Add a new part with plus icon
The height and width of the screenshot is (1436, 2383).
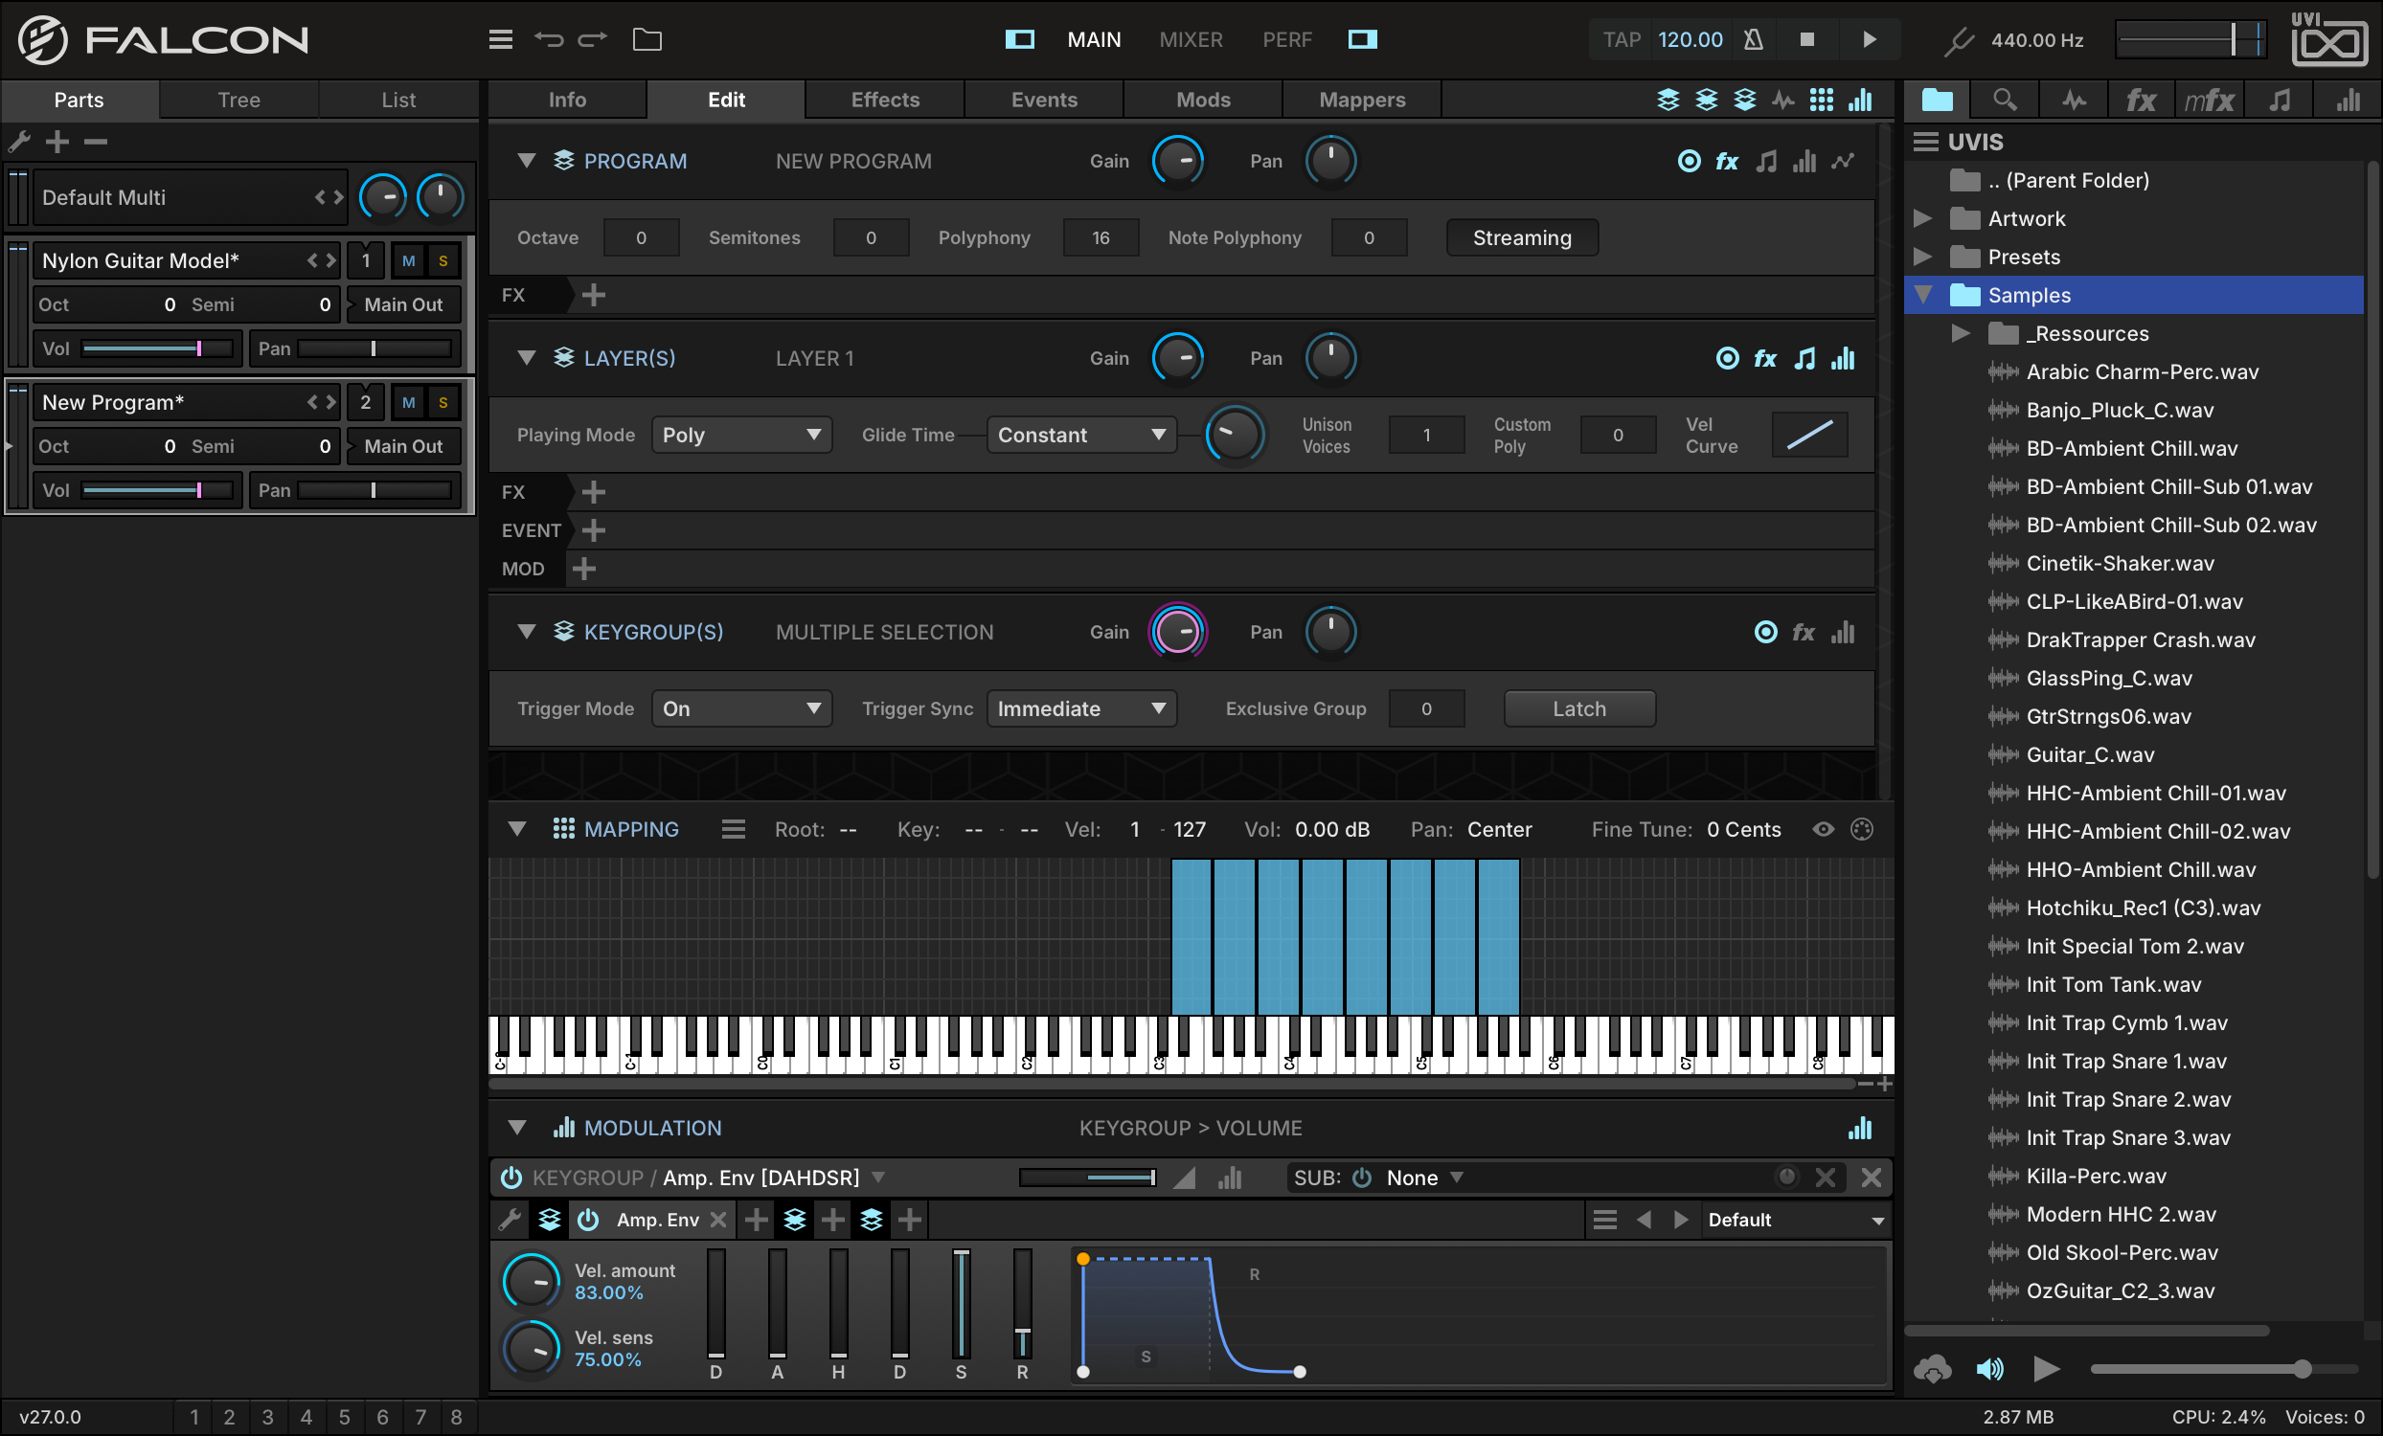point(57,142)
